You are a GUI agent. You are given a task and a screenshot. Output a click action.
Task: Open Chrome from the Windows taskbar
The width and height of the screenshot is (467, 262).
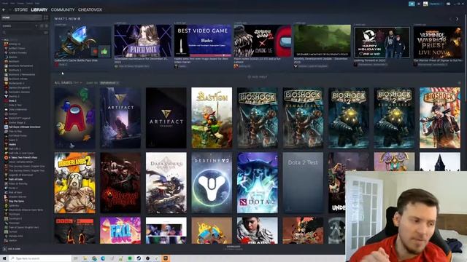pos(94,258)
